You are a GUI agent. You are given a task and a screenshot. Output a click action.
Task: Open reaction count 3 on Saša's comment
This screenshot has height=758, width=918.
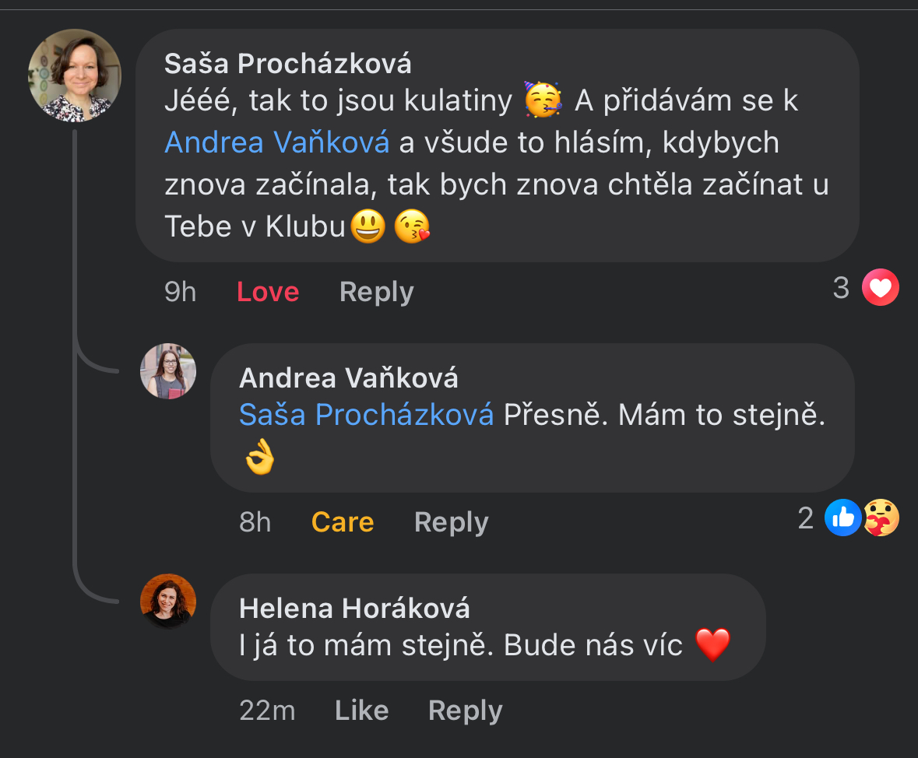tap(841, 289)
